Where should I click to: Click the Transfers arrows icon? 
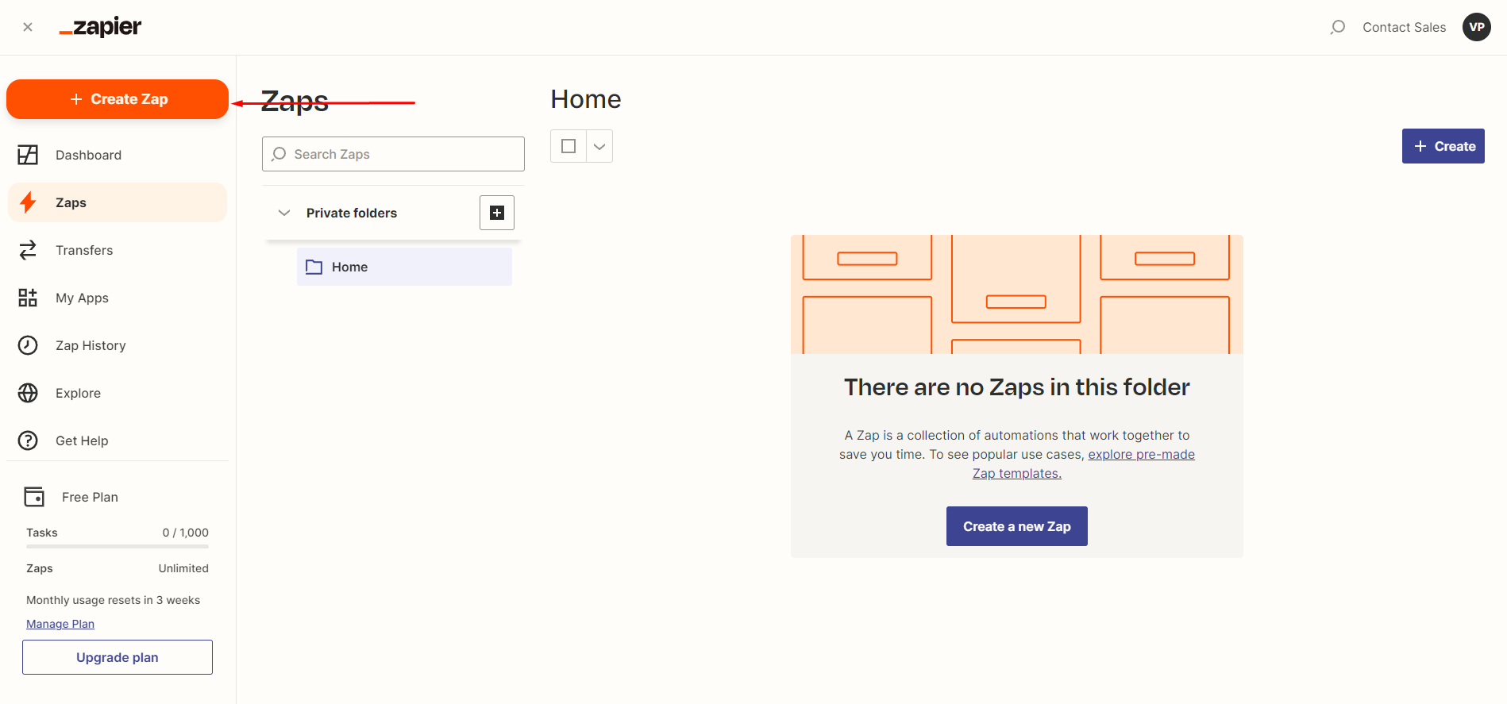coord(28,250)
